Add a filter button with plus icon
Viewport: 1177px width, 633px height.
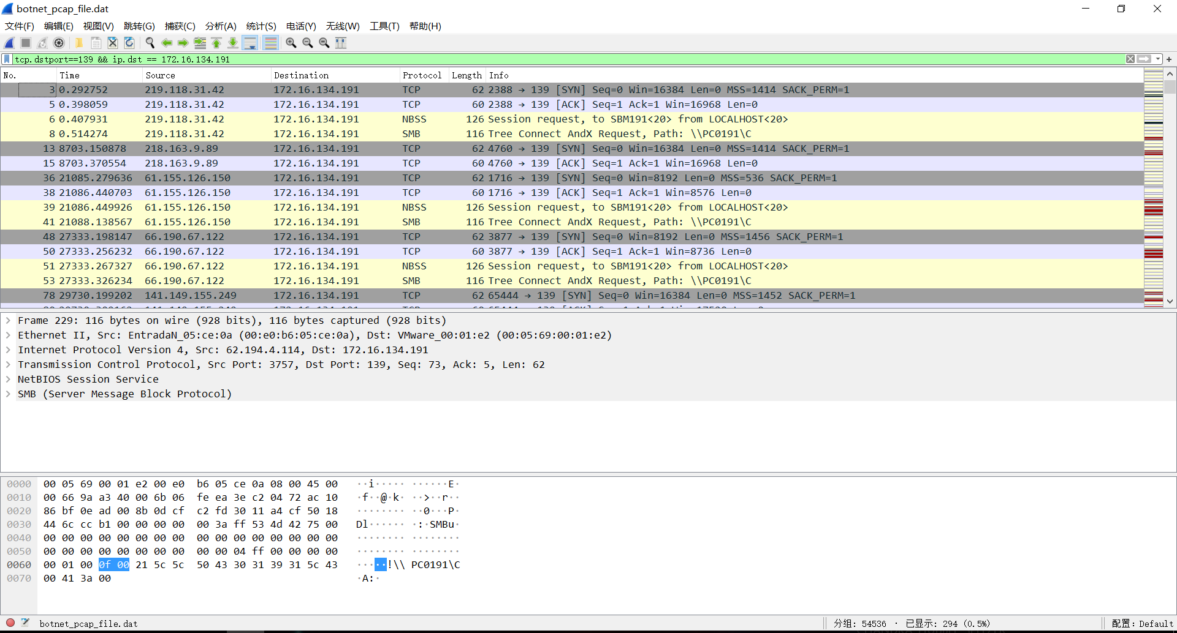click(x=1169, y=59)
